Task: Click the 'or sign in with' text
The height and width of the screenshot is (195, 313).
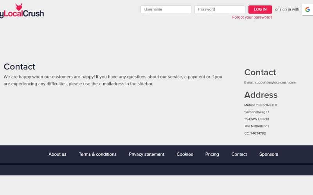Action: tap(287, 9)
